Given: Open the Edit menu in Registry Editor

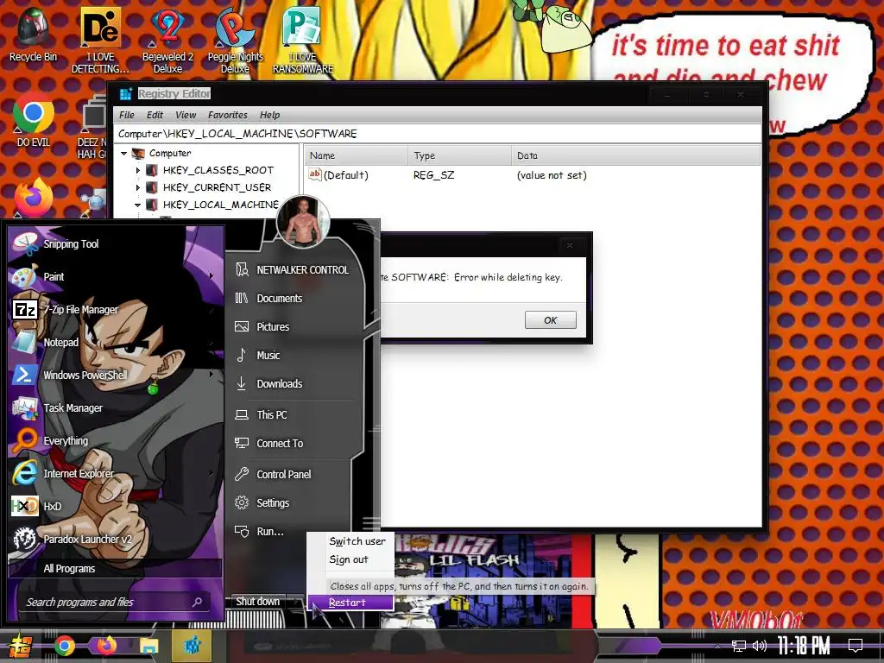Looking at the screenshot, I should pos(155,115).
